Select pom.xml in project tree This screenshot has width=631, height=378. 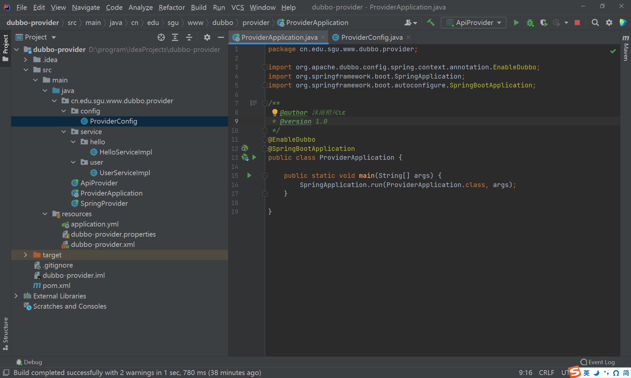click(56, 285)
